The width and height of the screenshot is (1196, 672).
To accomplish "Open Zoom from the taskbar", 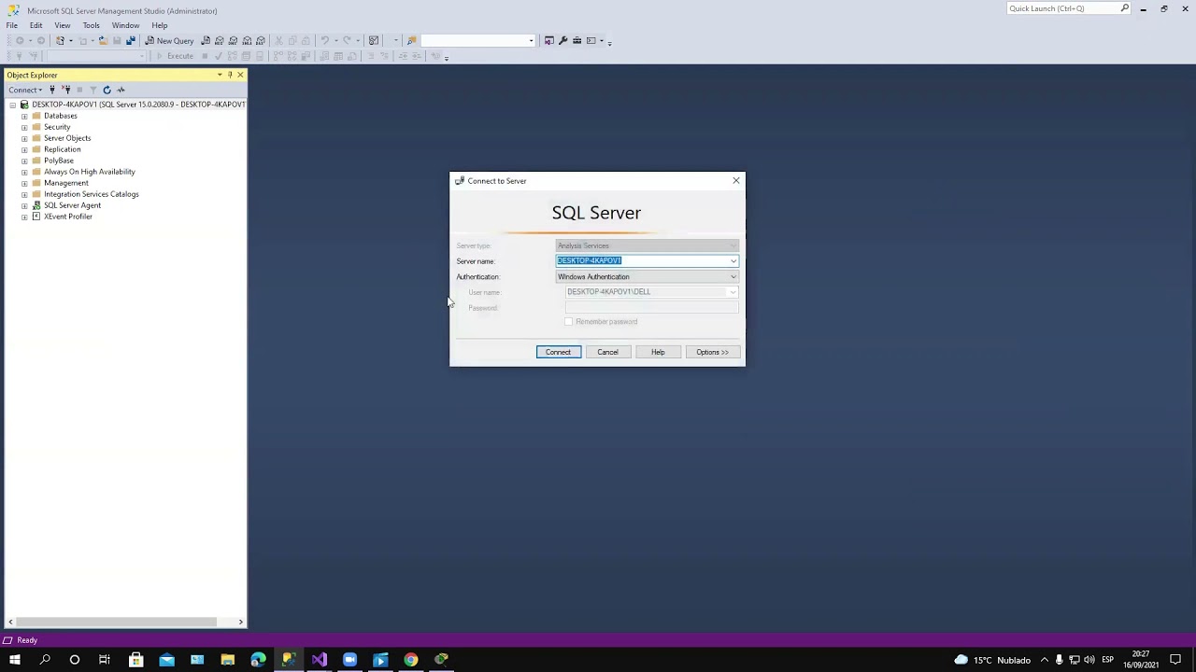I will click(349, 660).
